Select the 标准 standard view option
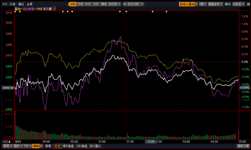The image size is (251, 150). [57, 146]
